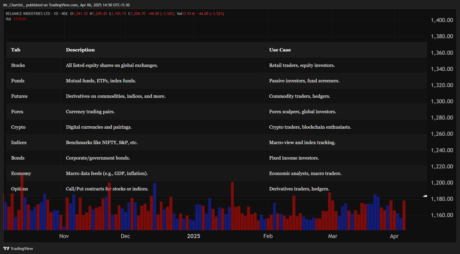This screenshot has width=460, height=254.
Task: Click the 1,400.00 price axis label
Action: [x=442, y=20]
